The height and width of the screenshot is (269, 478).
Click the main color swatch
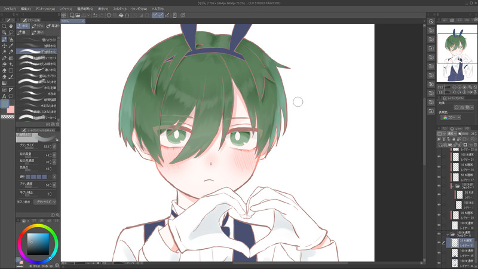coord(4,104)
